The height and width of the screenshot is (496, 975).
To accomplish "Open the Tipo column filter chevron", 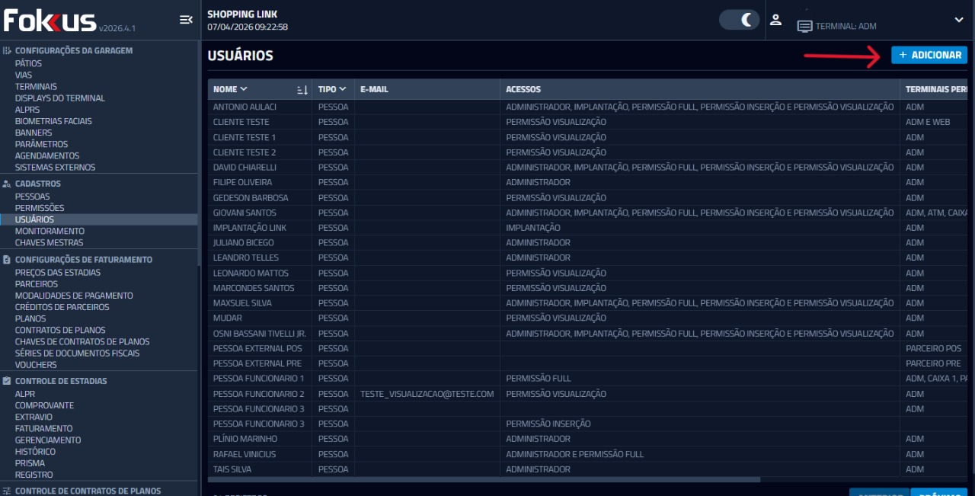I will point(344,89).
